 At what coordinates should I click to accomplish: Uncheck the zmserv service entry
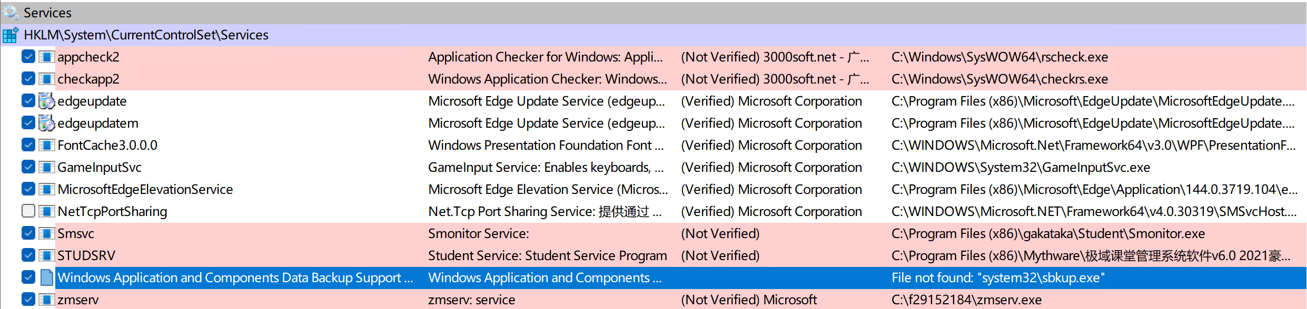click(x=28, y=300)
